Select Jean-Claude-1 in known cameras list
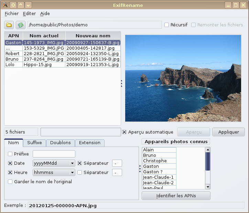This screenshot has height=213, width=249. [159, 177]
